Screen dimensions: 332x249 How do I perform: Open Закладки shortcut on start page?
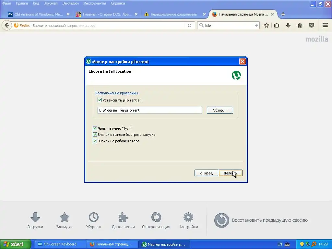[64, 220]
